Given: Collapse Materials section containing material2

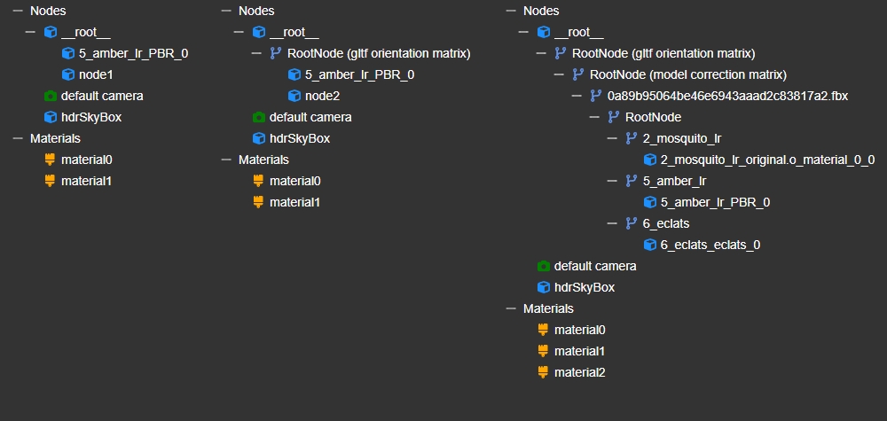Looking at the screenshot, I should click(x=511, y=308).
